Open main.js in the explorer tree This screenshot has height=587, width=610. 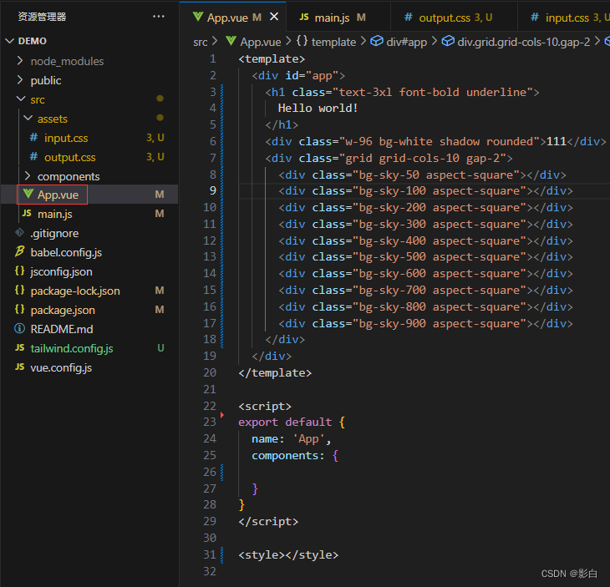(55, 214)
